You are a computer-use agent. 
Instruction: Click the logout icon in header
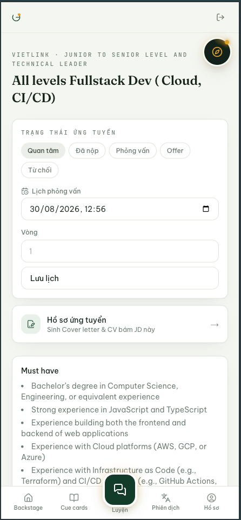coord(220,17)
